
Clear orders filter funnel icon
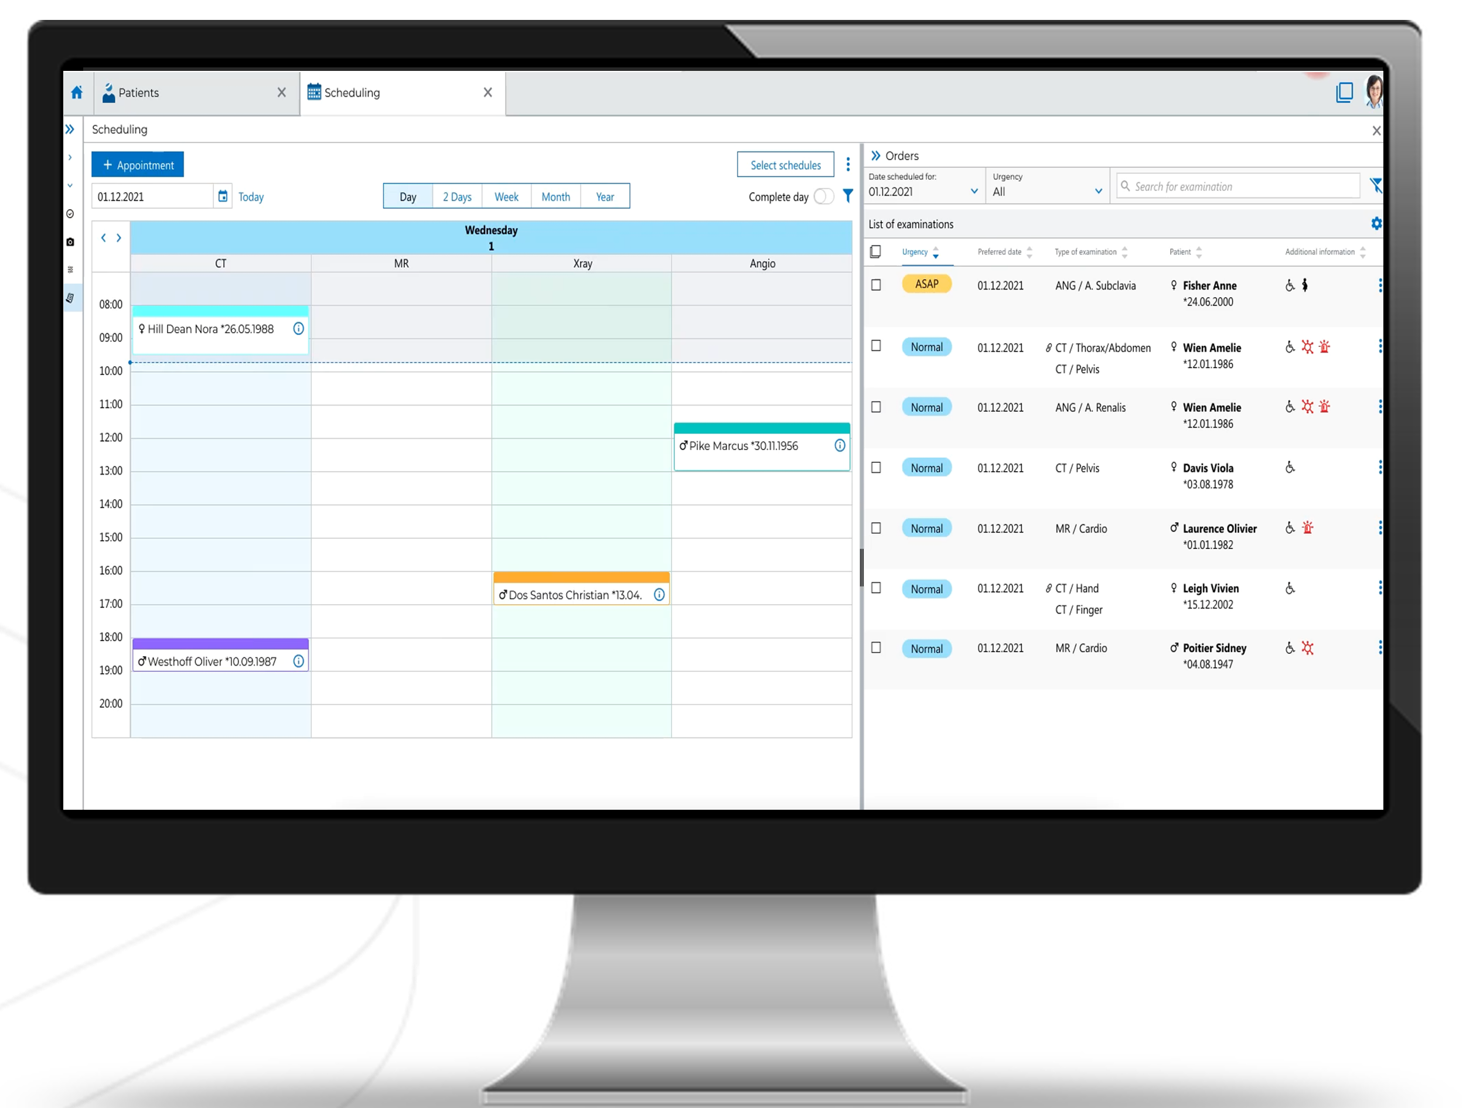[x=1376, y=186]
